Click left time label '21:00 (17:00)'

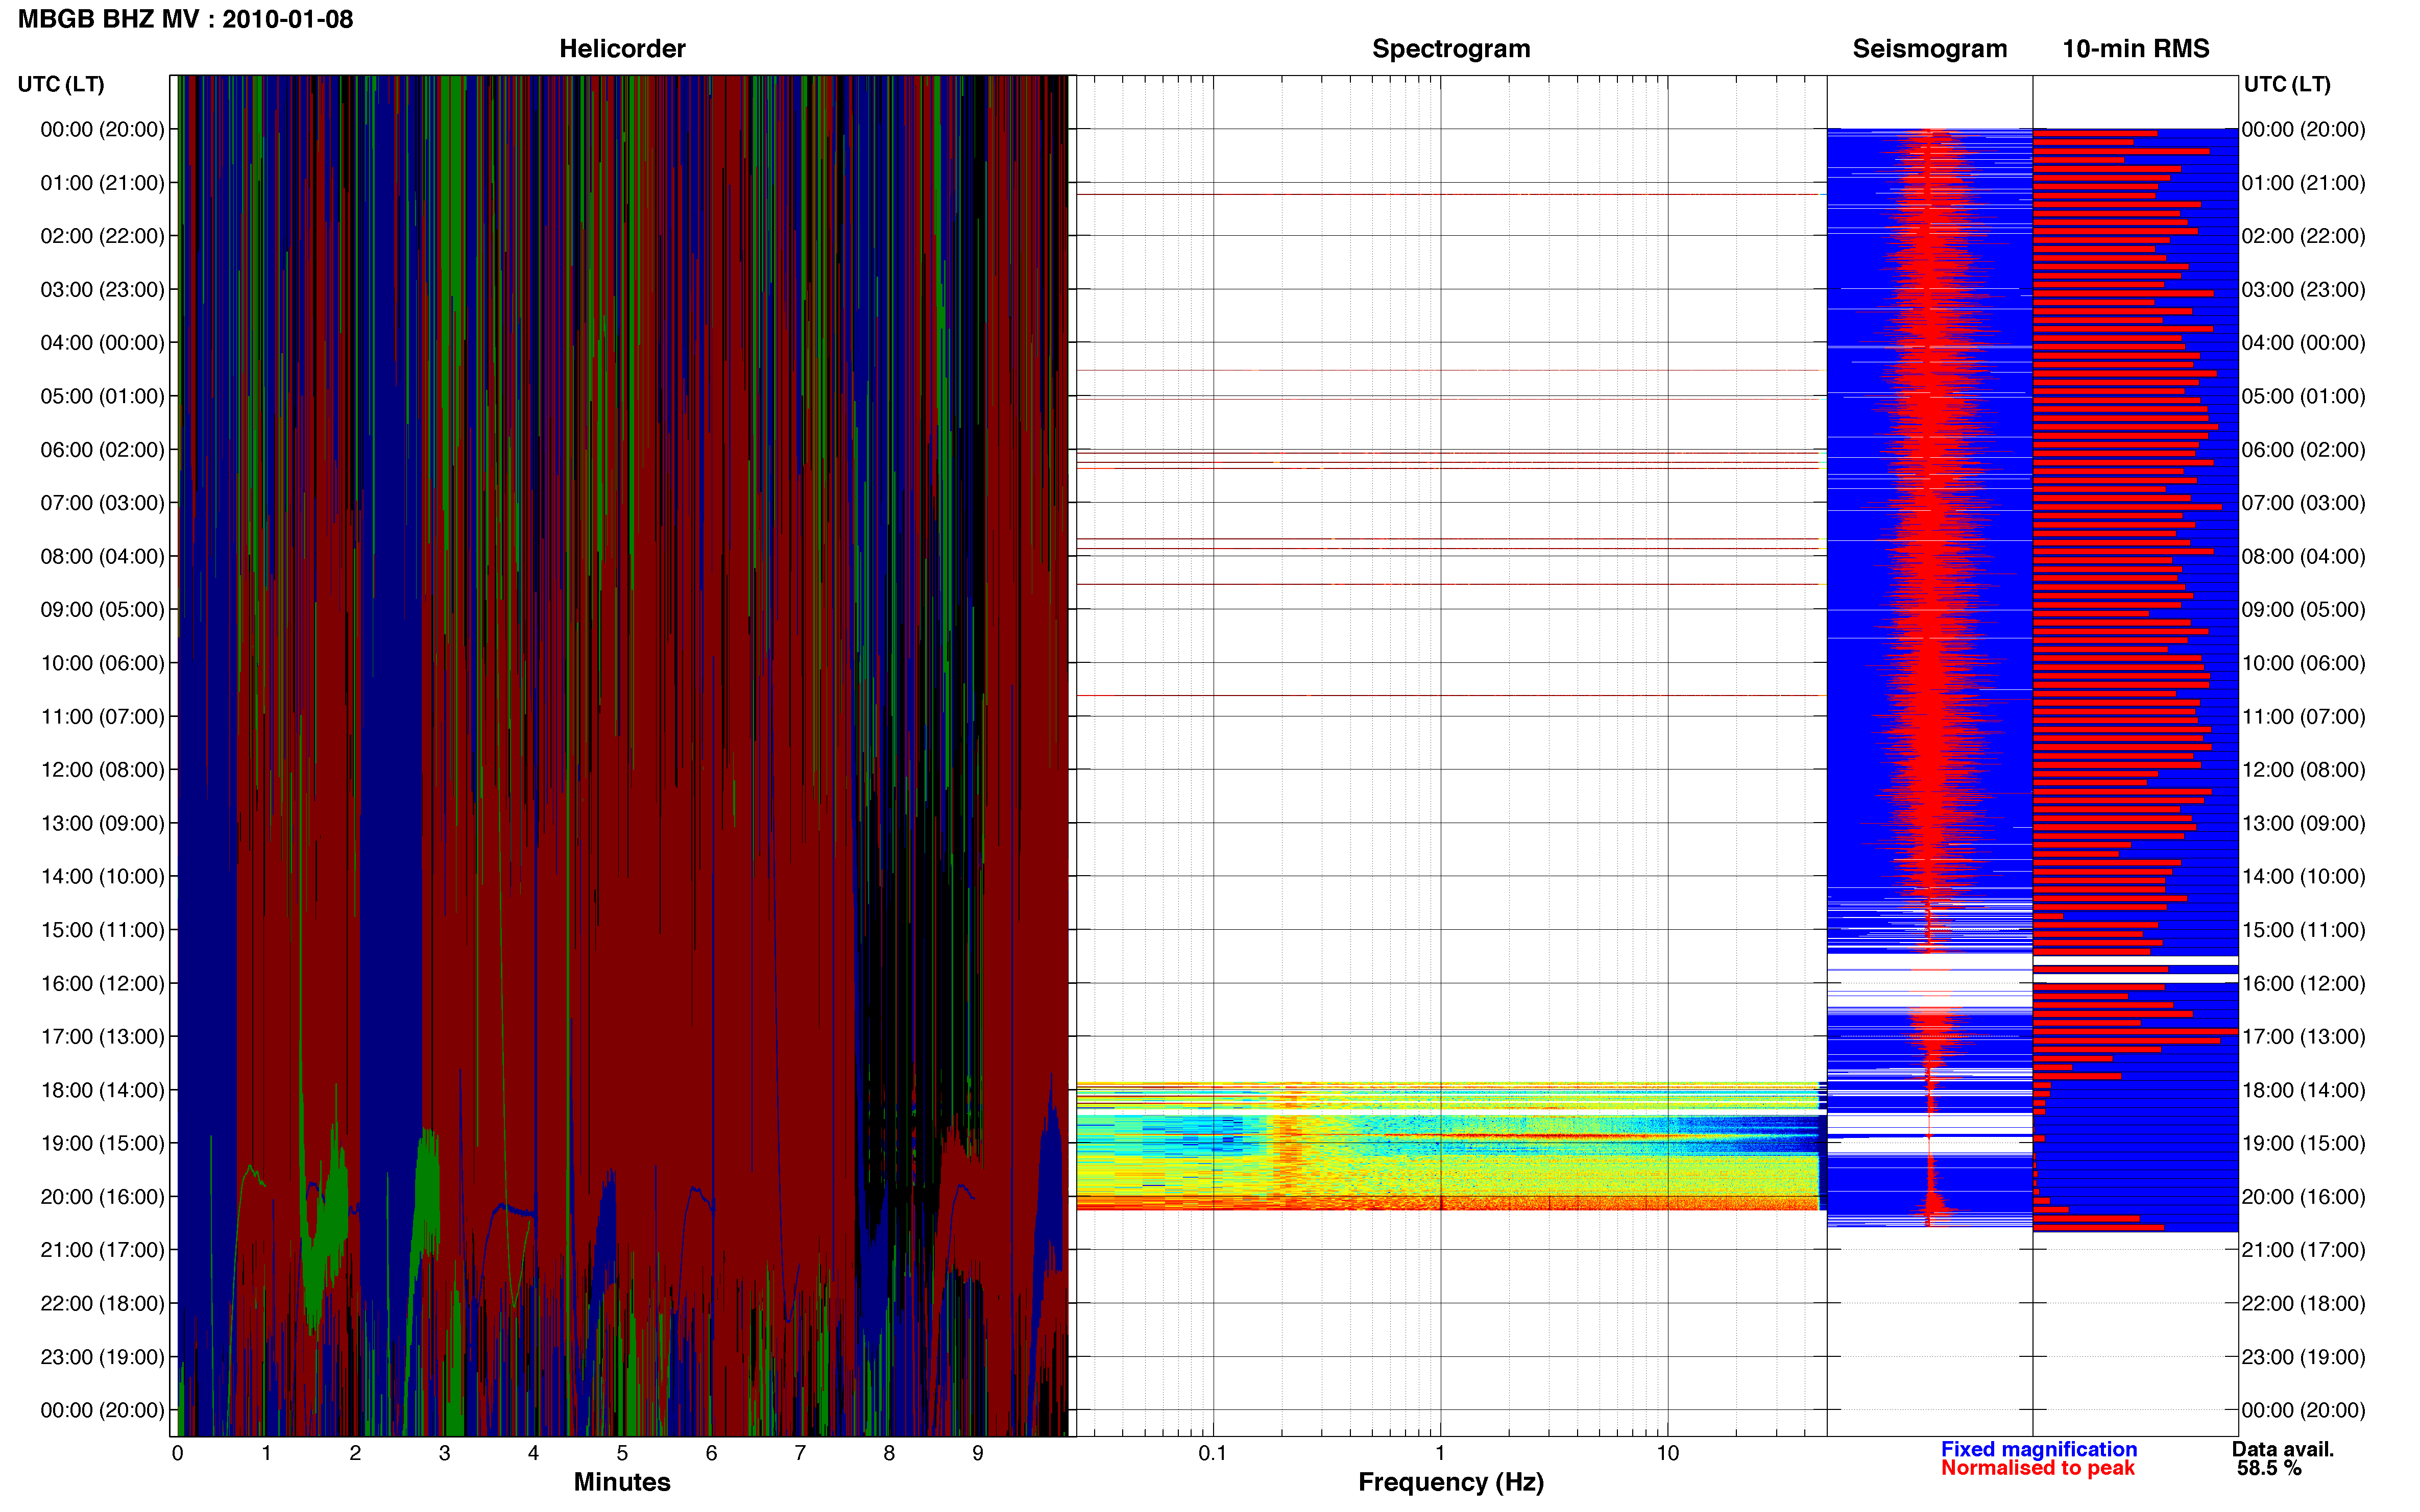102,1250
